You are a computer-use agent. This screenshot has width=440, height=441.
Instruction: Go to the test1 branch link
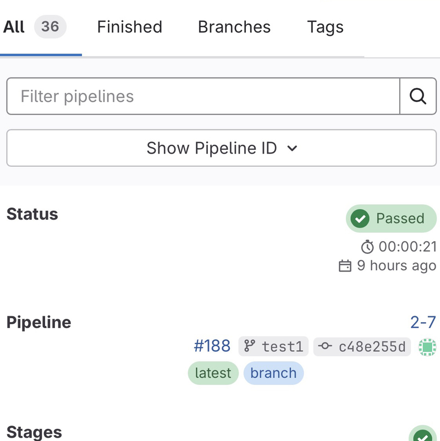click(282, 346)
